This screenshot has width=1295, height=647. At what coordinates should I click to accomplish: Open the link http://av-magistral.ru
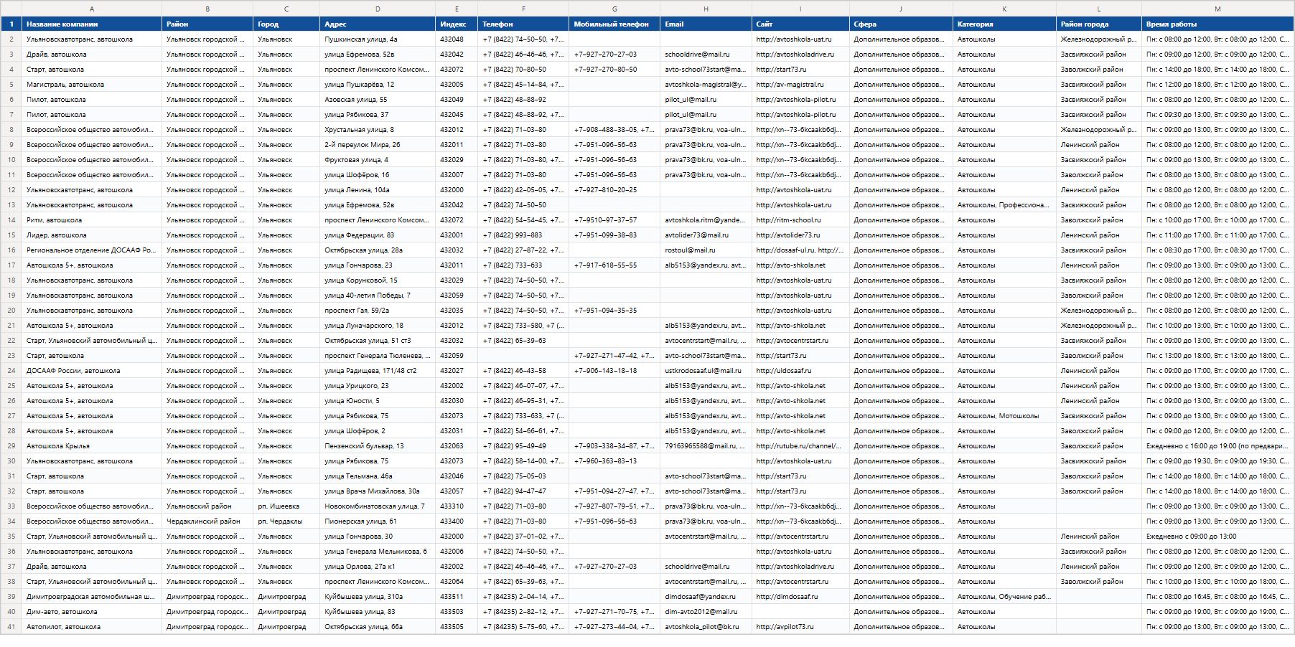point(790,85)
